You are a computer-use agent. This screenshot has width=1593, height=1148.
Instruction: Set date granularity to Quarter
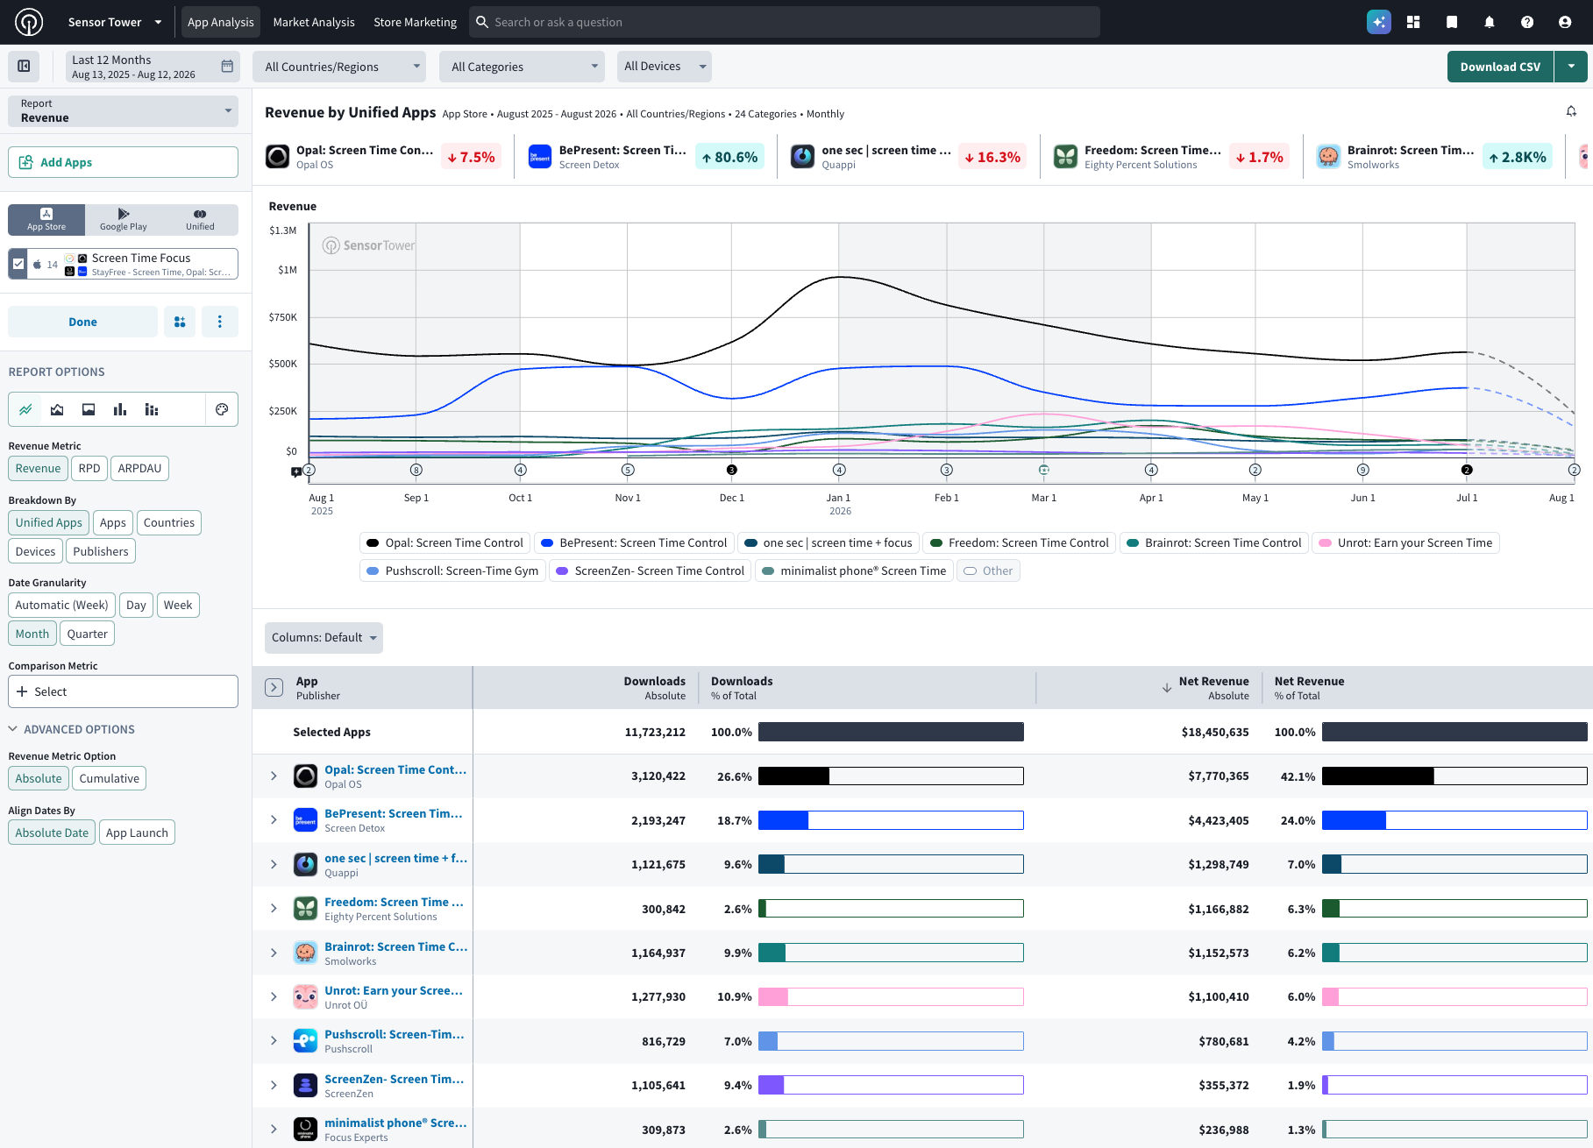point(88,634)
